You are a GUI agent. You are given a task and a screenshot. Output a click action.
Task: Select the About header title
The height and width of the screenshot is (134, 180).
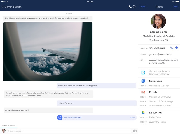(159, 7)
